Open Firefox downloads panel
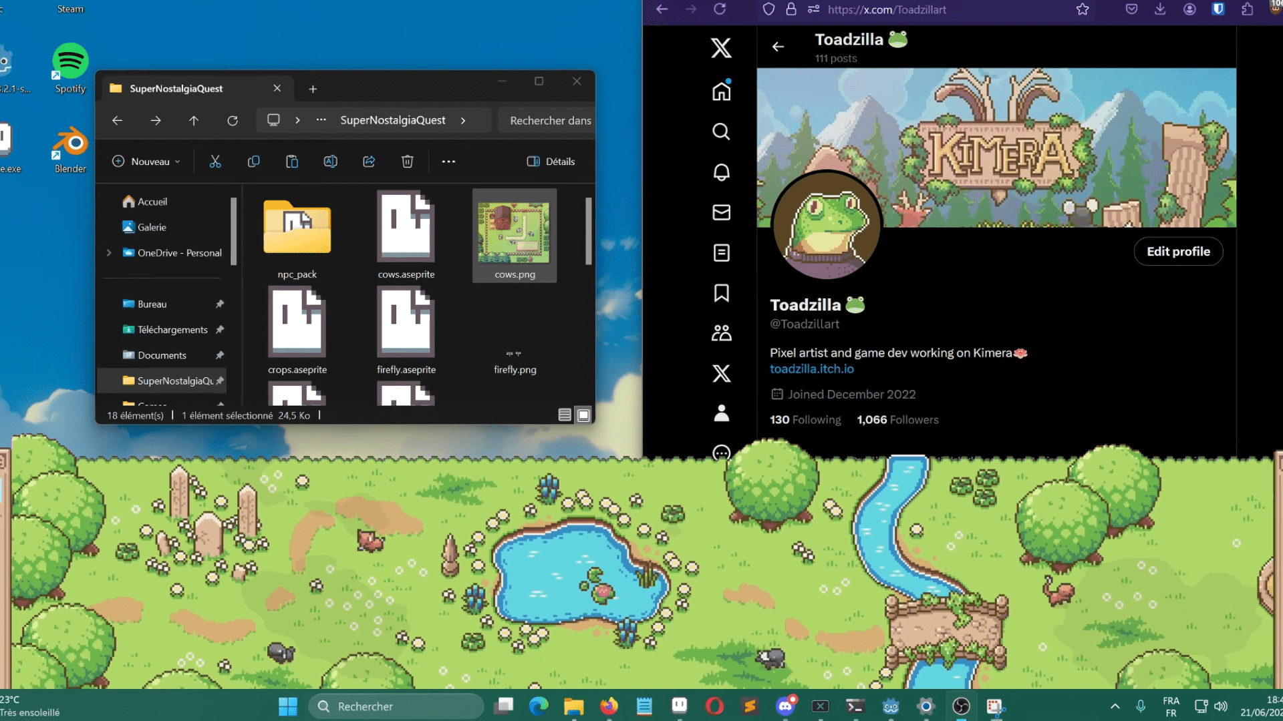The image size is (1283, 721). [1161, 9]
